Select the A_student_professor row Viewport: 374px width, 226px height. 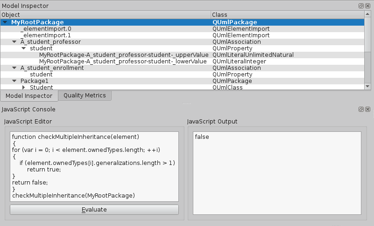tap(182, 42)
